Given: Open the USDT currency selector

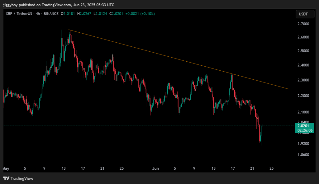Looking at the screenshot, I should point(303,14).
